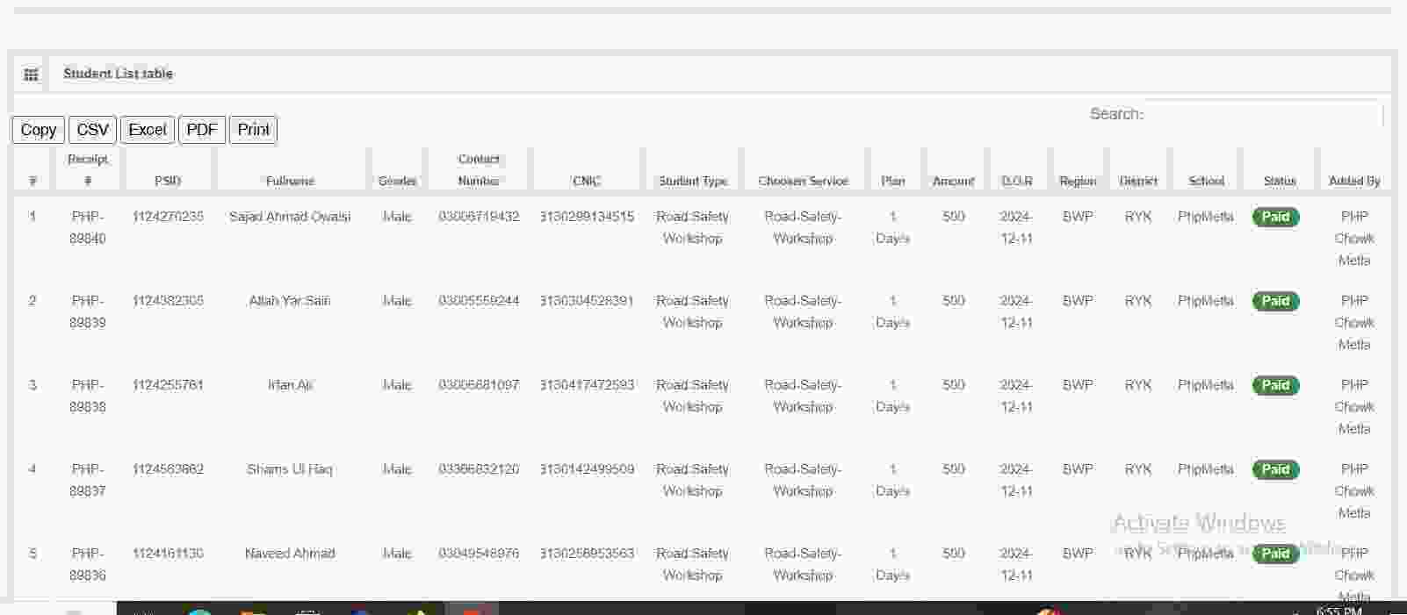Sort by Chooken Service column header
The image size is (1407, 615).
[x=803, y=181]
